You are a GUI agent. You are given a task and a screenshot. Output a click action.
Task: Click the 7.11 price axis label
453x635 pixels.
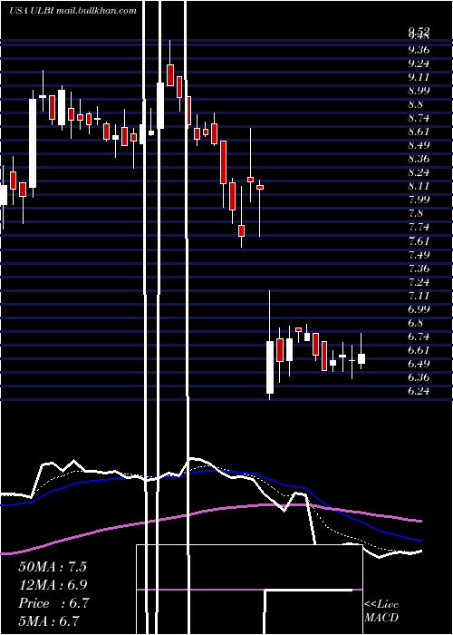419,295
